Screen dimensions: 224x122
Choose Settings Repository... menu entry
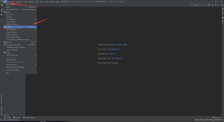point(20,37)
